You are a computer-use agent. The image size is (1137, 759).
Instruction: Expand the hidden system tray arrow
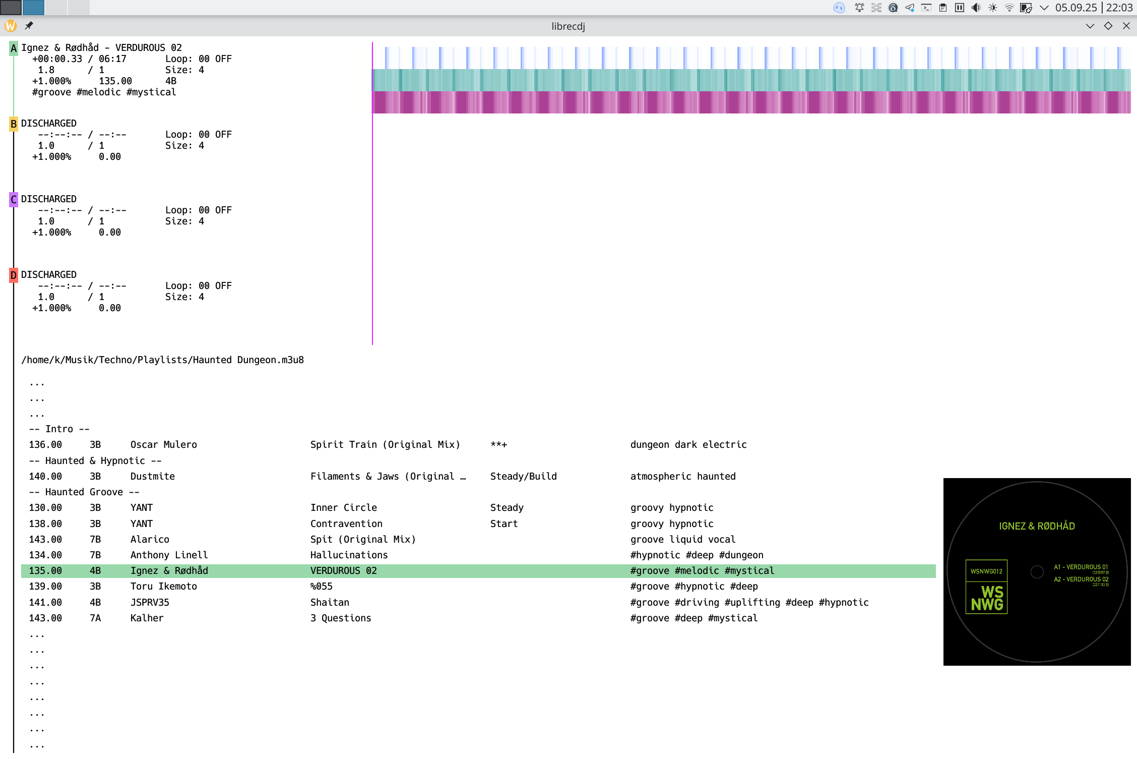[1044, 8]
